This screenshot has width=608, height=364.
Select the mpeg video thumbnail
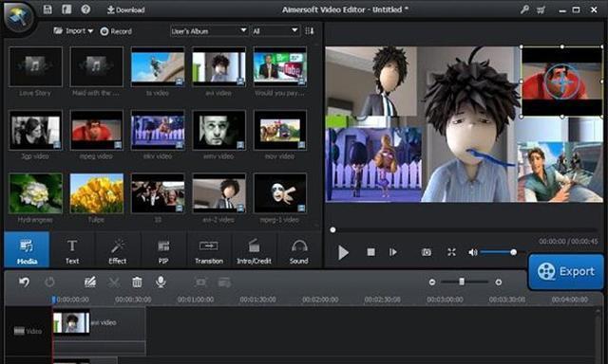click(x=97, y=130)
